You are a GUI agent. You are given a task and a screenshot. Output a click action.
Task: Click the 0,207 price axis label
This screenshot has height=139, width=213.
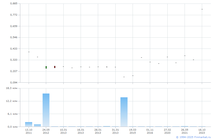(x=14, y=71)
